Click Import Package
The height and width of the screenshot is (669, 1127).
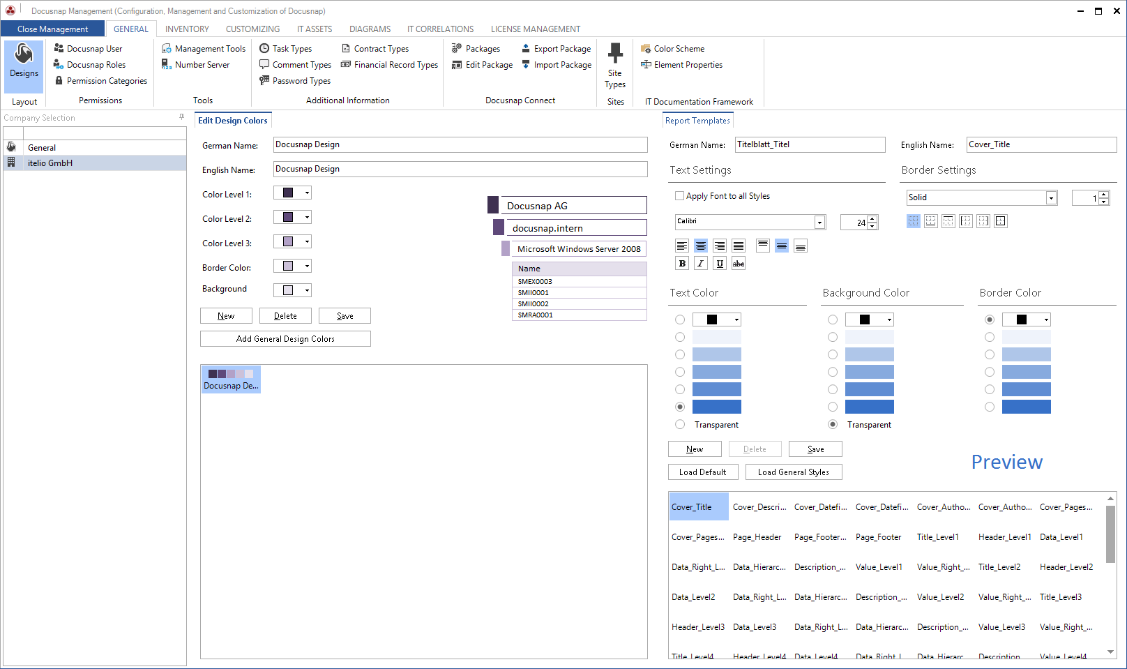(557, 65)
